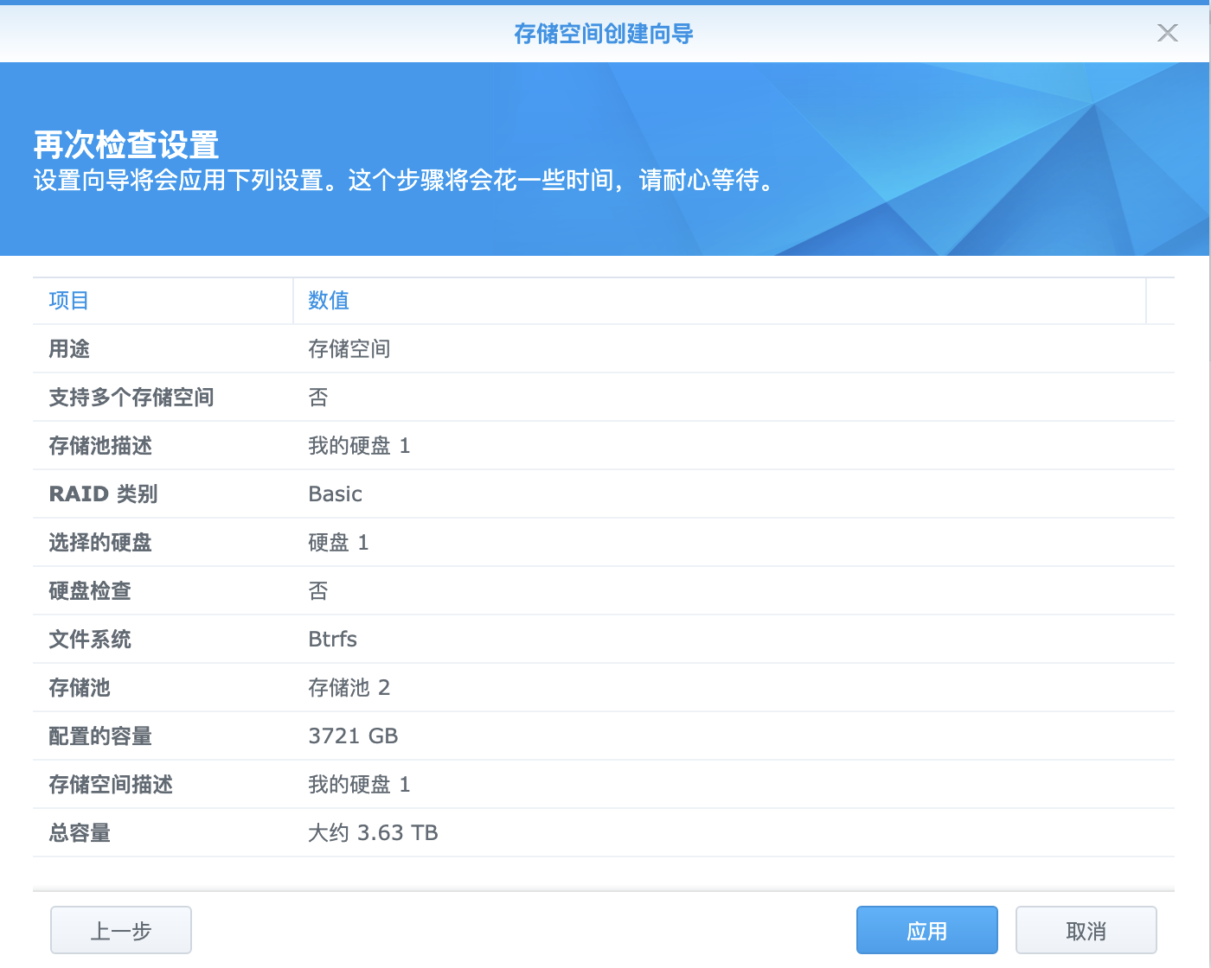Viewport: 1211px width, 968px height.
Task: Close the storage creation wizard dialog
Action: pyautogui.click(x=1168, y=33)
